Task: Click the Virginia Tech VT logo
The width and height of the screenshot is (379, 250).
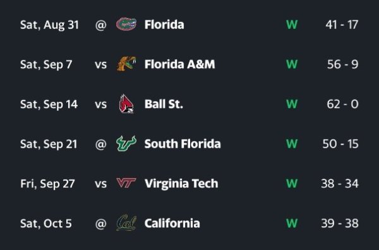Action: pos(126,183)
